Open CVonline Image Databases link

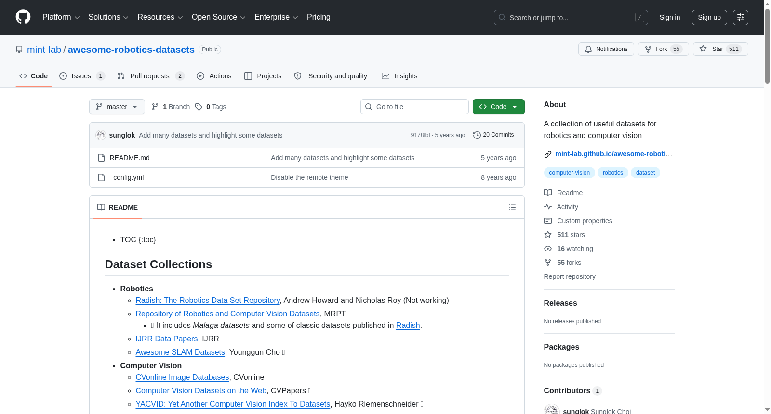[183, 377]
